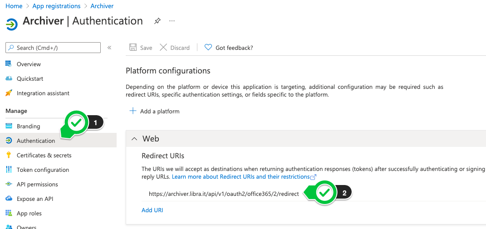Focus the Search (Cmd+/) field

[x=53, y=48]
